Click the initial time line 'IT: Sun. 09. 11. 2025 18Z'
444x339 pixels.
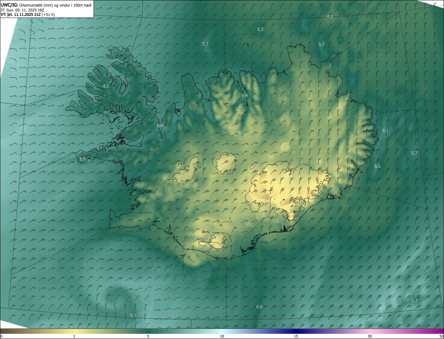coord(22,10)
